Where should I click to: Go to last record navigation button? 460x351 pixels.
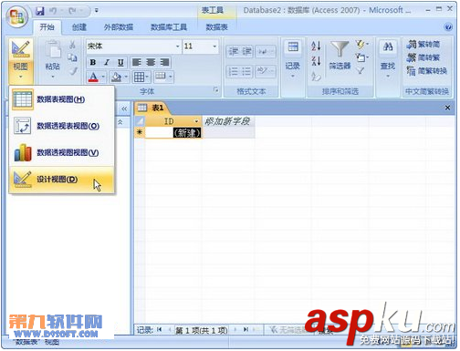[246, 329]
